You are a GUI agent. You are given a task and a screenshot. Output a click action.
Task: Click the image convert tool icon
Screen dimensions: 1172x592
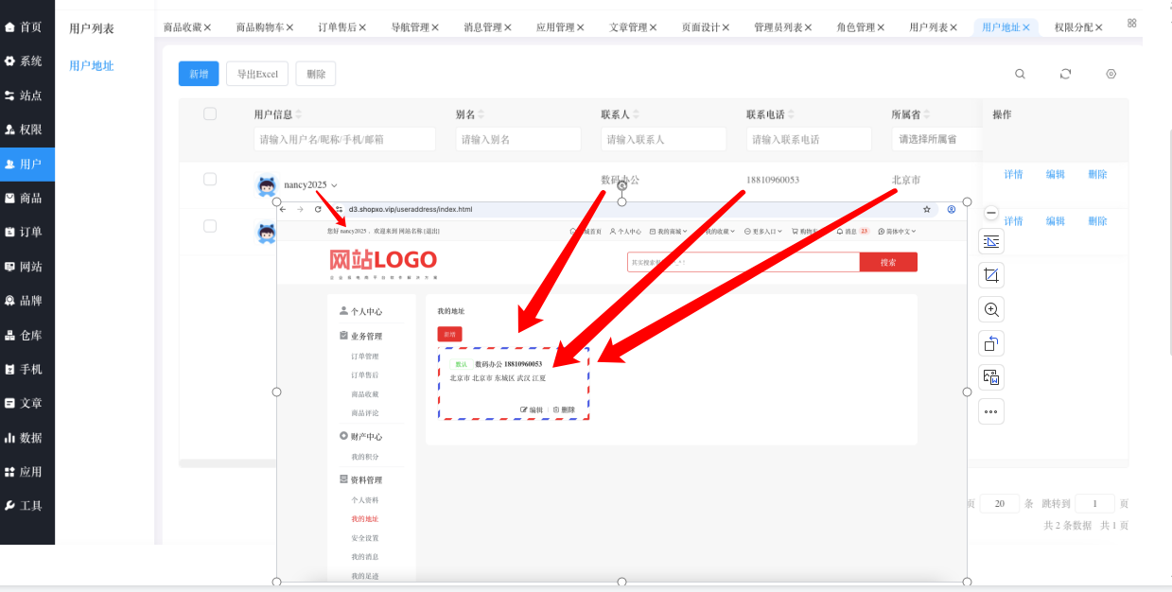(x=991, y=377)
